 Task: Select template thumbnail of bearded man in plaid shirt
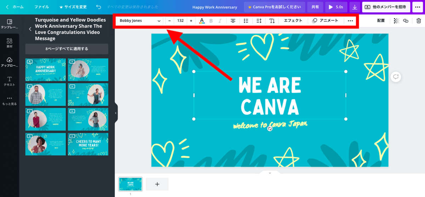(45, 94)
